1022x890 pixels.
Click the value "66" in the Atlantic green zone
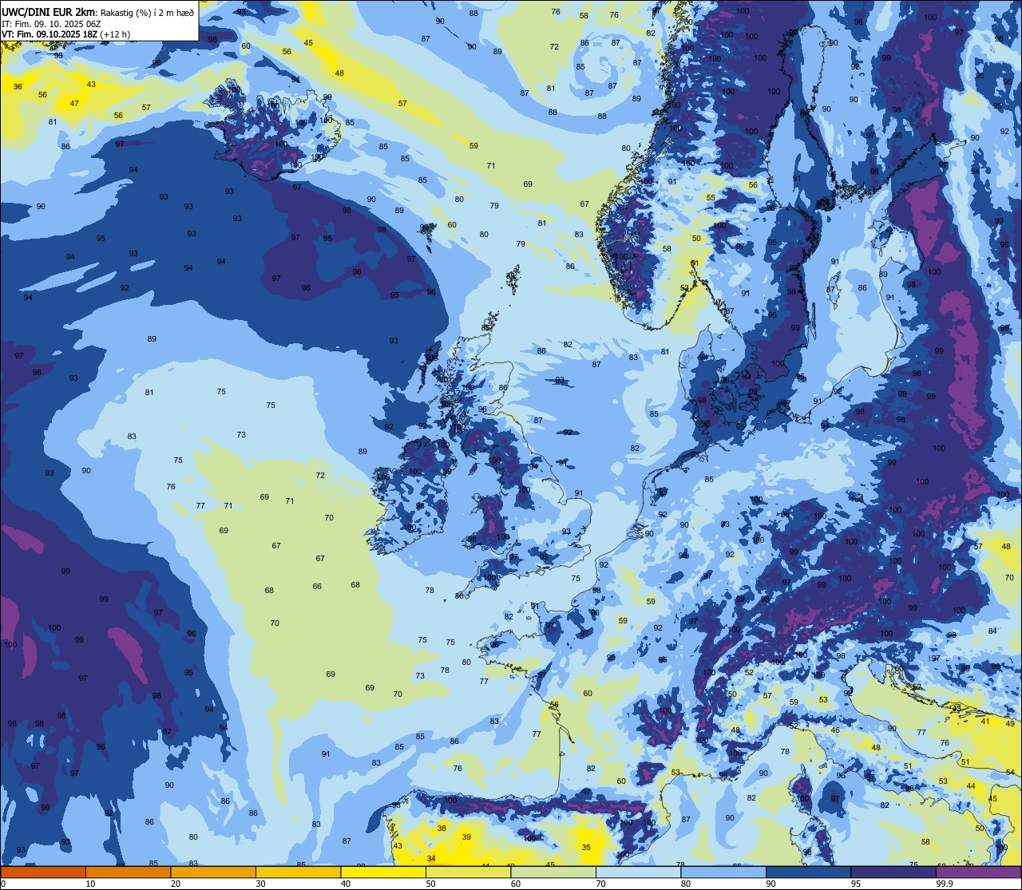coord(317,586)
